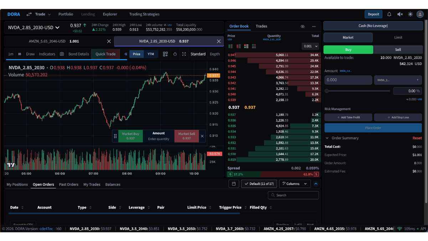The image size is (428, 241).
Task: Open the candlestick chart type selector
Action: 20,54
